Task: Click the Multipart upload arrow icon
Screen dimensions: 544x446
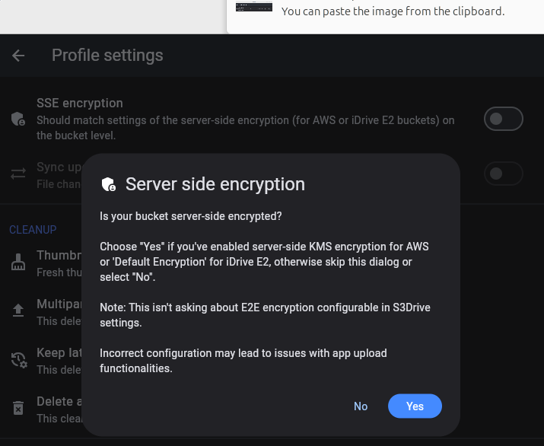Action: [x=18, y=311]
